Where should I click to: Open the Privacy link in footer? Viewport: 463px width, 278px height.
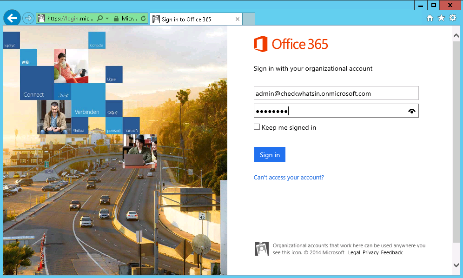(370, 252)
